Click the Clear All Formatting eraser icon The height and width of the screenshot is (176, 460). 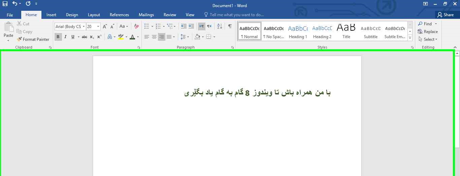(136, 26)
